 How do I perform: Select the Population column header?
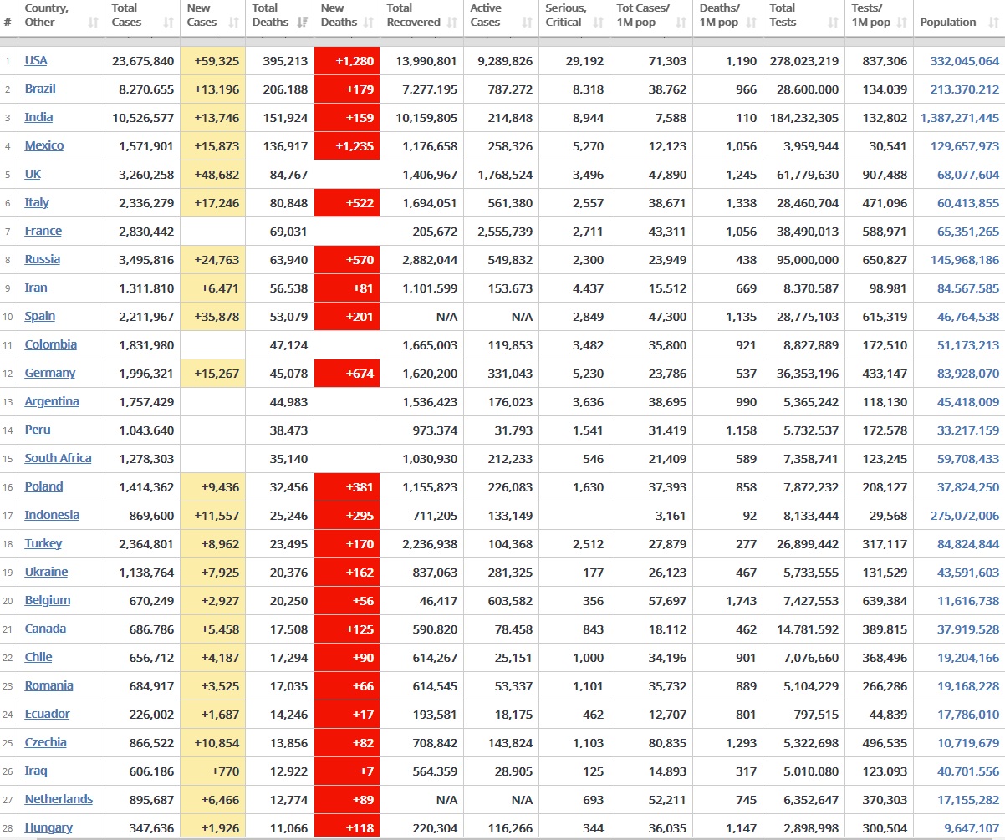tap(959, 19)
